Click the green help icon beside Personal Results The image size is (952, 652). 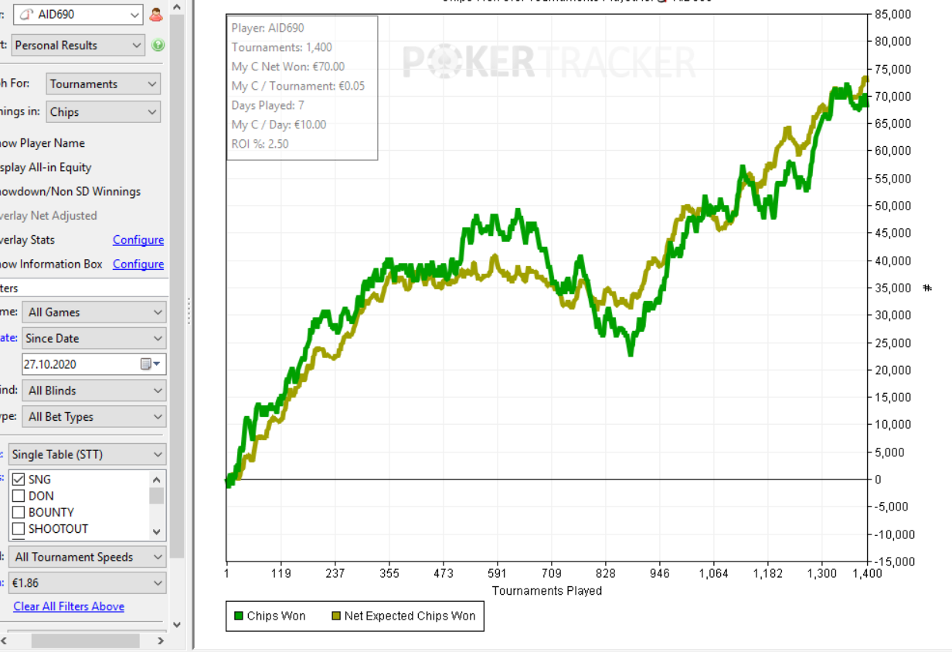[x=158, y=45]
